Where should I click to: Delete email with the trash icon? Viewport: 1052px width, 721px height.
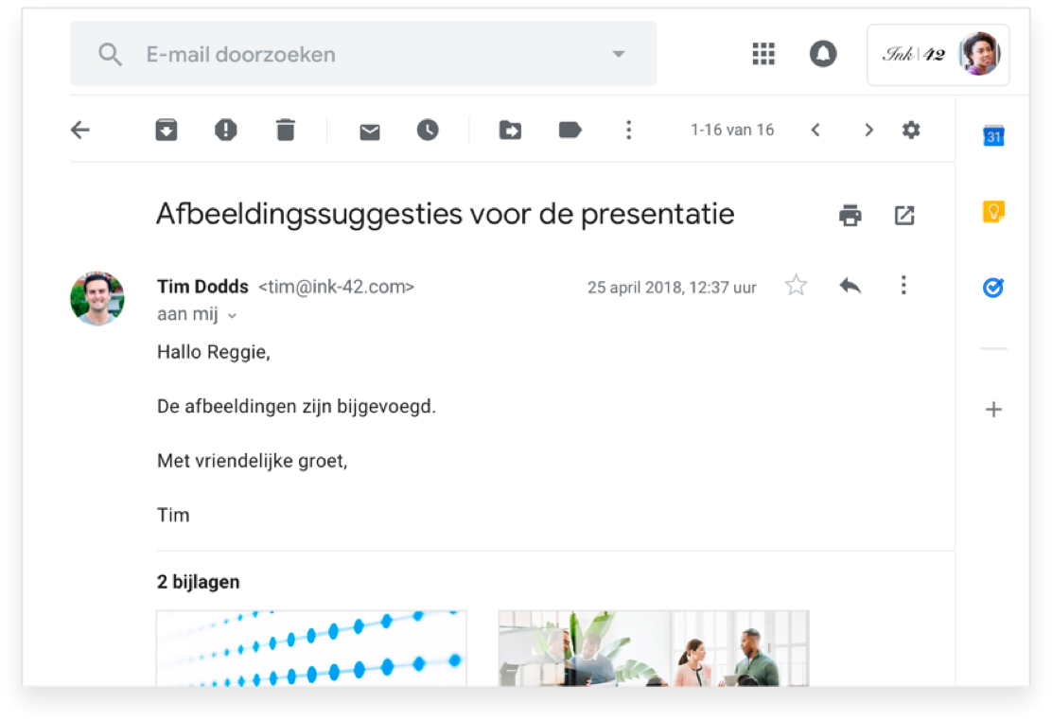286,130
